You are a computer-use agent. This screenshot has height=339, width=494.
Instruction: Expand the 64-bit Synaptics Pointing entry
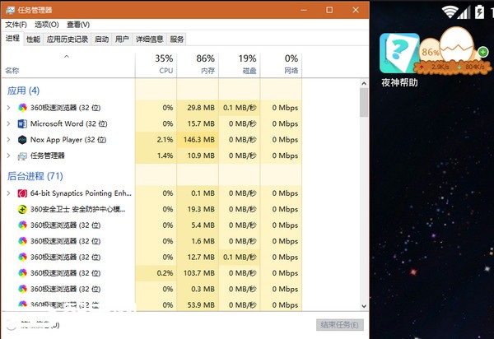tap(9, 193)
